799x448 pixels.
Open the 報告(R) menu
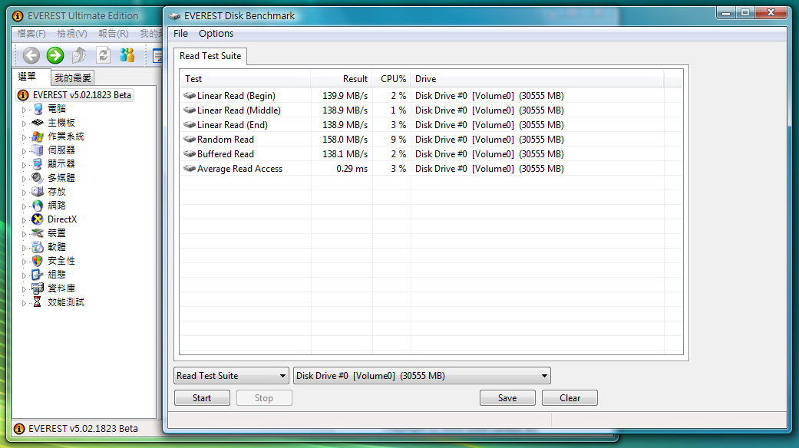coord(113,34)
